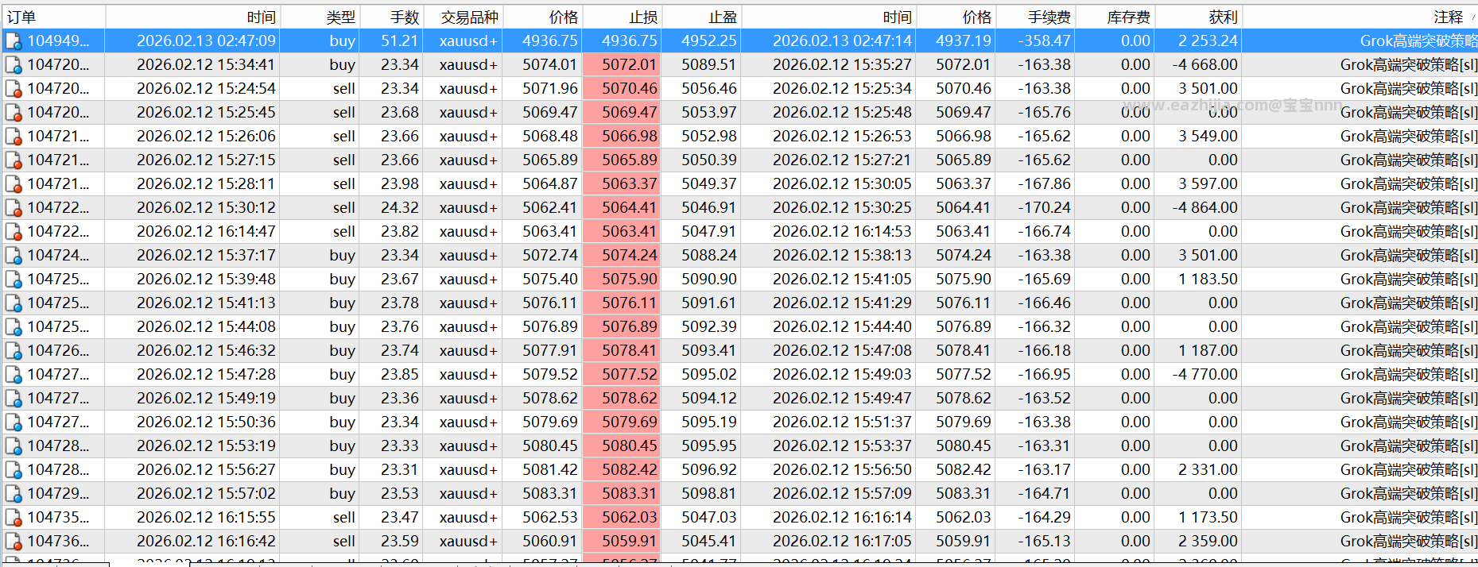Click the open price 5071.96

550,88
